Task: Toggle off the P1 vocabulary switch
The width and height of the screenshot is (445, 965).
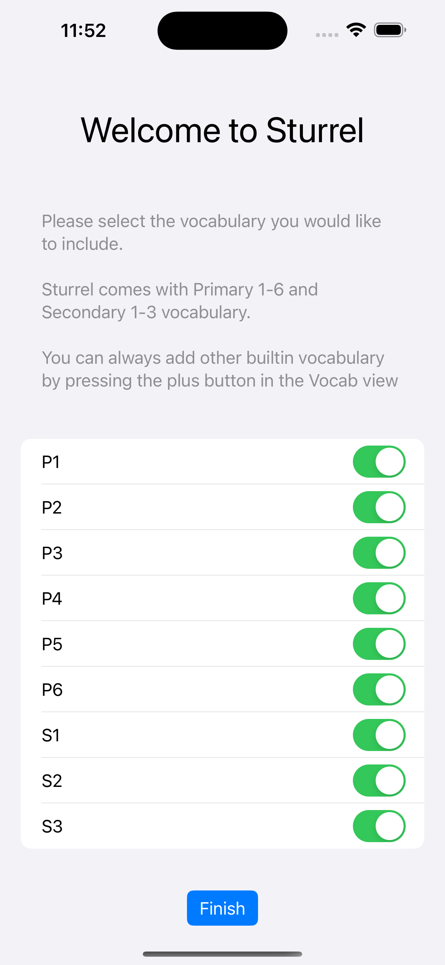Action: (379, 461)
